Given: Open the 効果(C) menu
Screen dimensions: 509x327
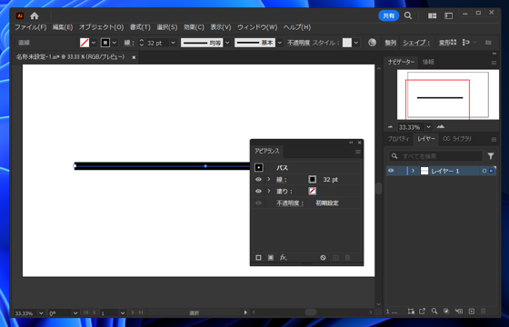Looking at the screenshot, I should [194, 27].
